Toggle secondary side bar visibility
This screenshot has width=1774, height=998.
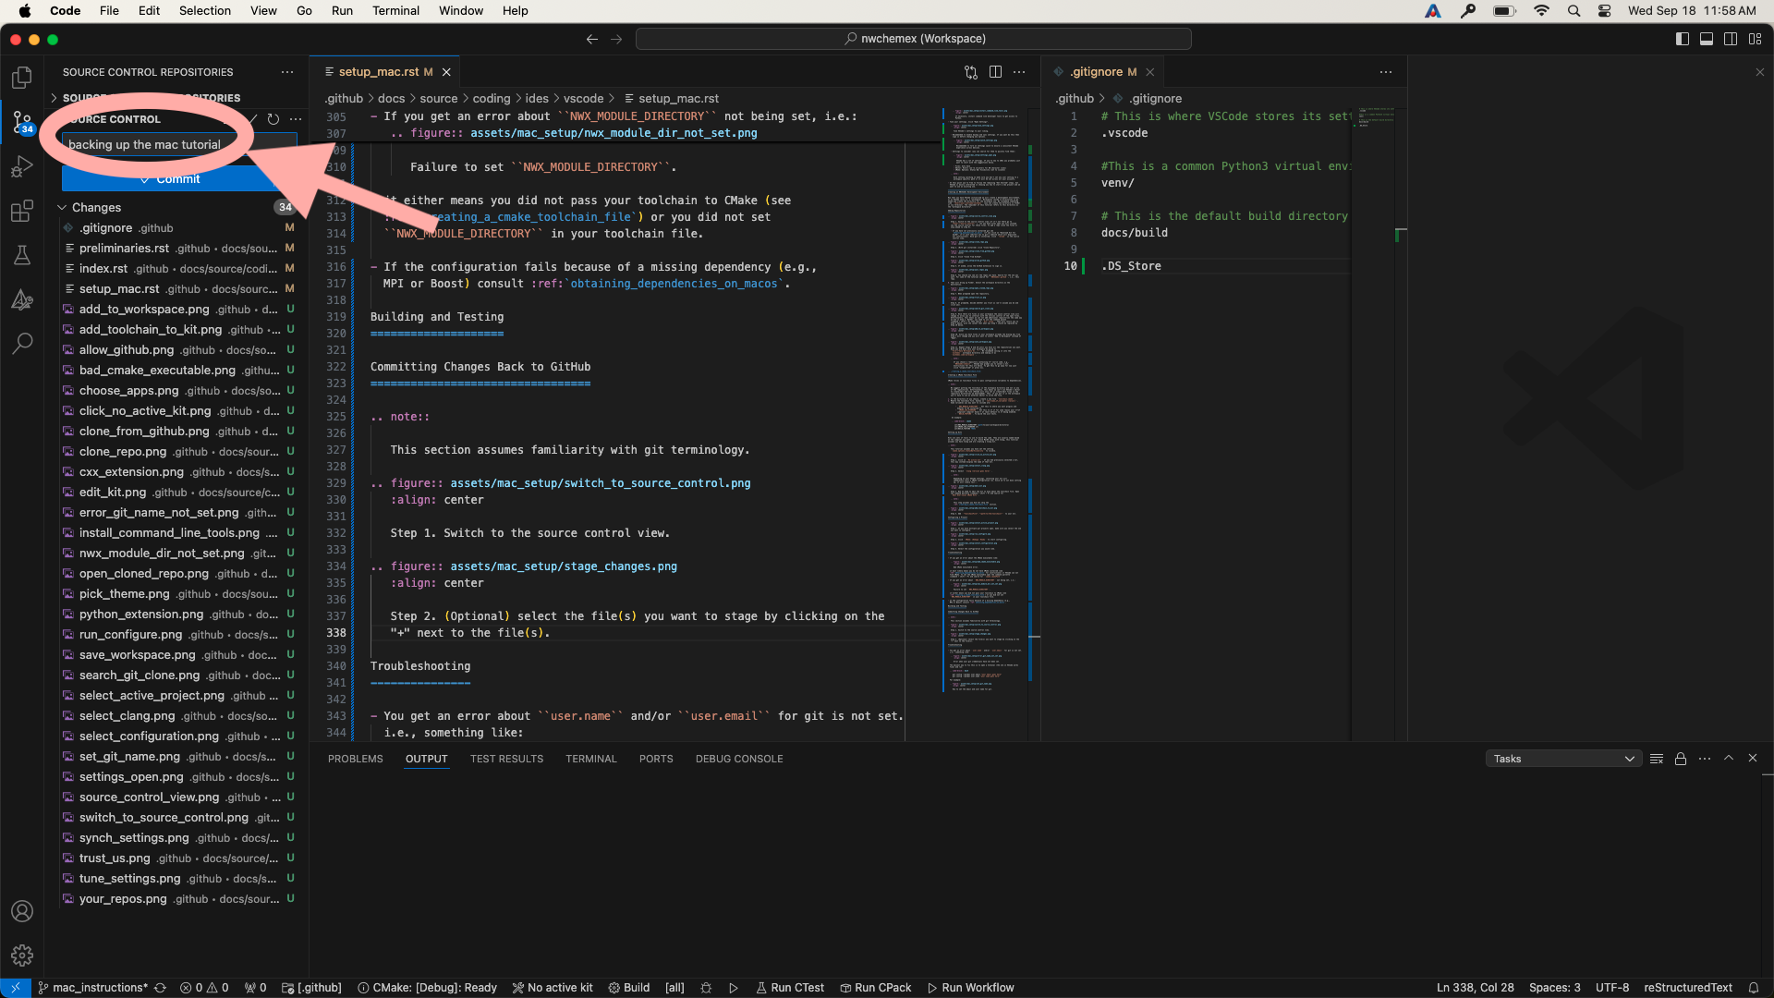pyautogui.click(x=1731, y=39)
